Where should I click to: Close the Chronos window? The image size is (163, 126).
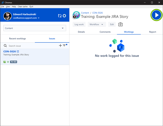[159, 2]
